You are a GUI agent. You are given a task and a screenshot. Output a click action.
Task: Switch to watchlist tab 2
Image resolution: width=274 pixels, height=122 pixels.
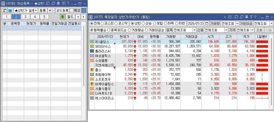coord(16,17)
